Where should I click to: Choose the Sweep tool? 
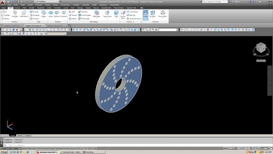(44, 14)
